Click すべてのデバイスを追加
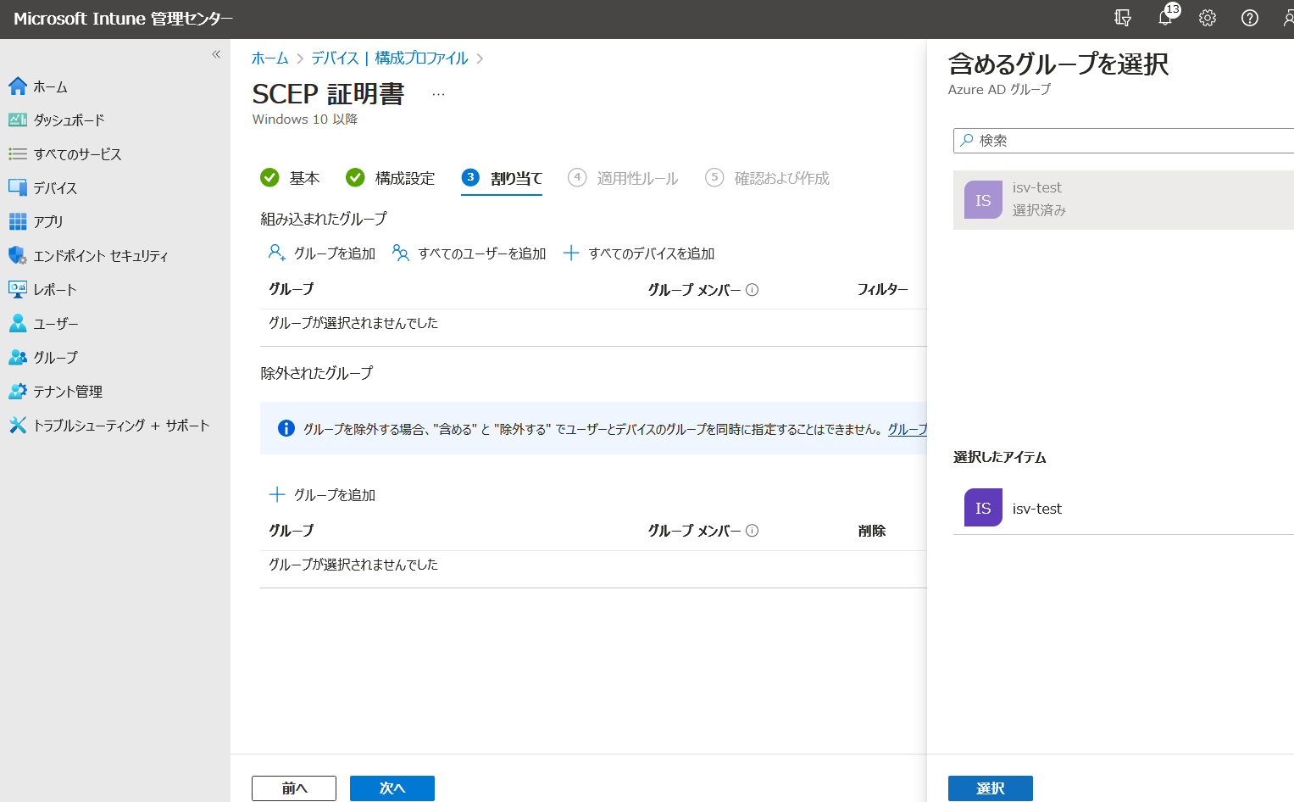Screen dimensions: 1294x802 pos(639,253)
